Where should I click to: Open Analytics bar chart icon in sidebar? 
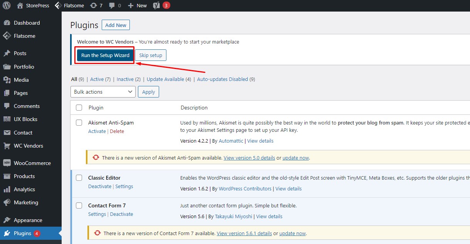pyautogui.click(x=7, y=189)
